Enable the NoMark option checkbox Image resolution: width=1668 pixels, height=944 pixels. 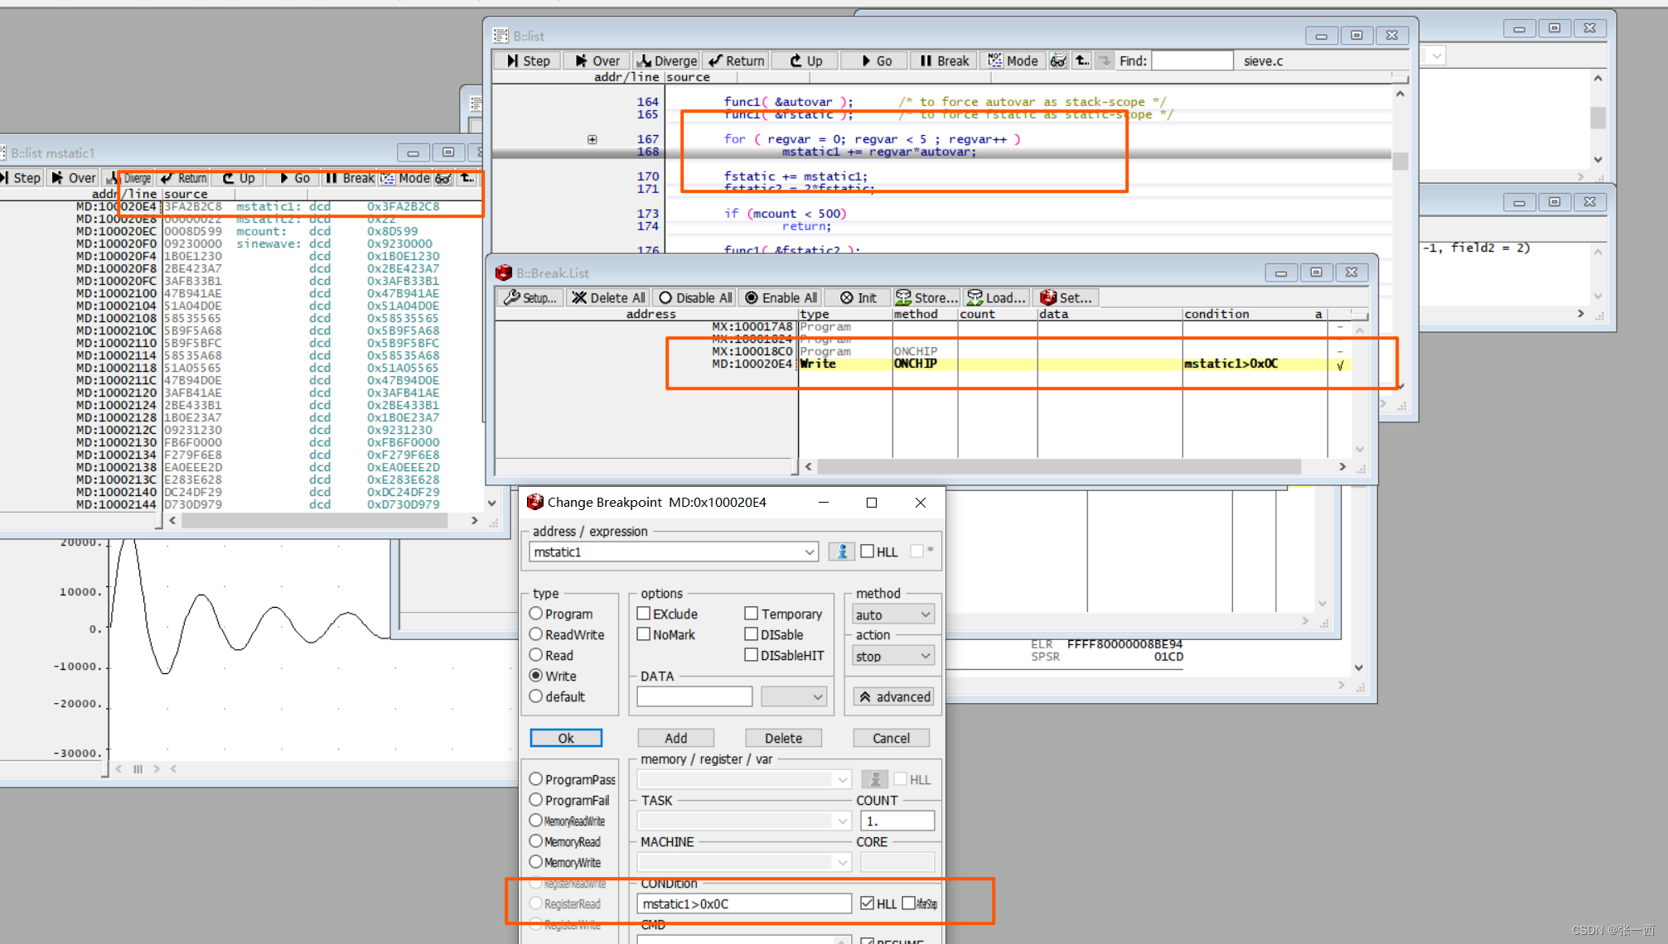click(x=643, y=634)
